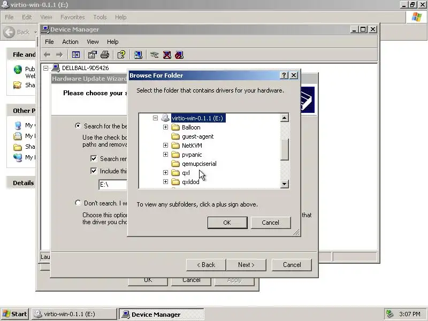The image size is (428, 321).
Task: Click the Help toolbar icon with question mark
Action: point(121,55)
